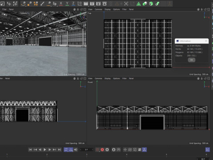The height and width of the screenshot is (160, 213).
Task: Click the frame selection icon at toolbar start
Action: (3, 4)
